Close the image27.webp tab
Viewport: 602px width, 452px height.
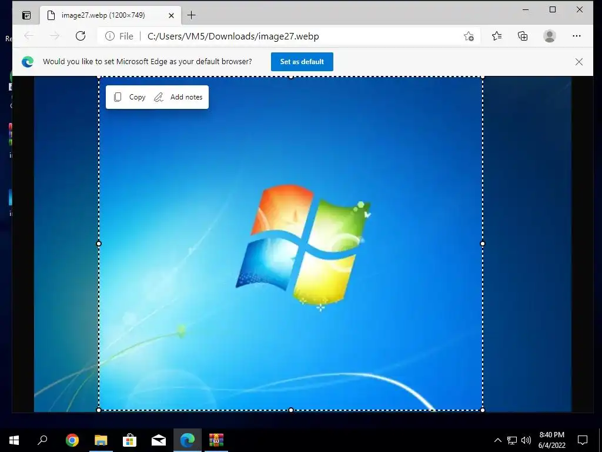tap(171, 15)
